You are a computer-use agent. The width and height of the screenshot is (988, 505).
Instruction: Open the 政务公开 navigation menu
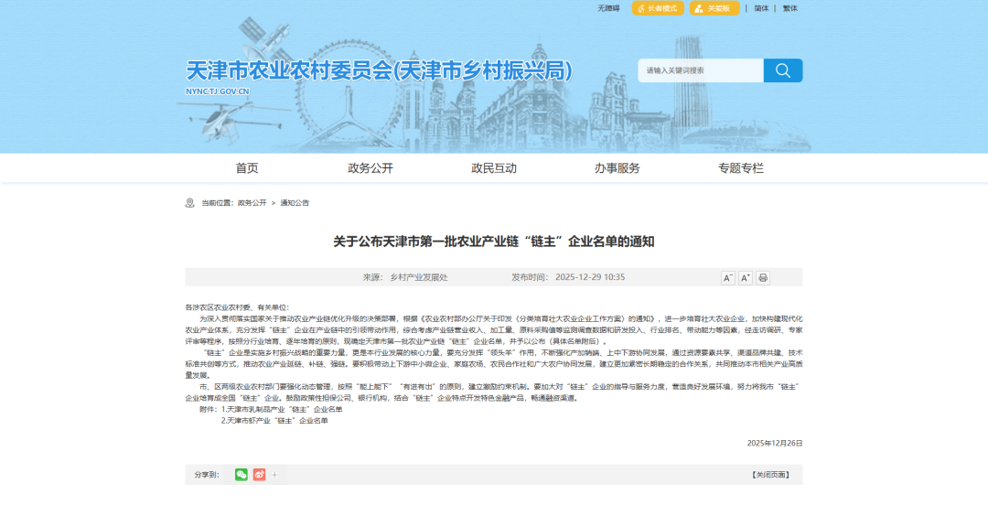click(x=370, y=168)
